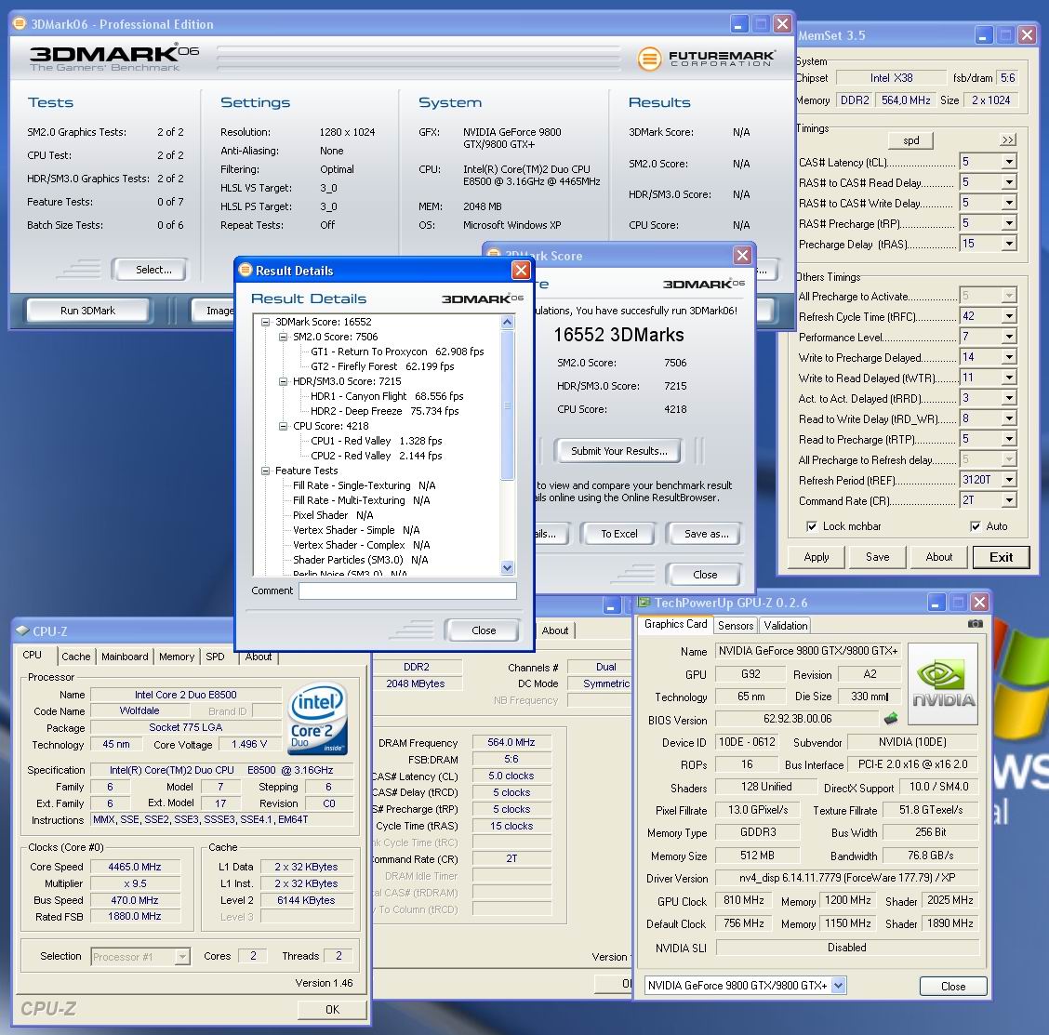Click Save button in MemSet
This screenshot has width=1049, height=1035.
pos(877,557)
